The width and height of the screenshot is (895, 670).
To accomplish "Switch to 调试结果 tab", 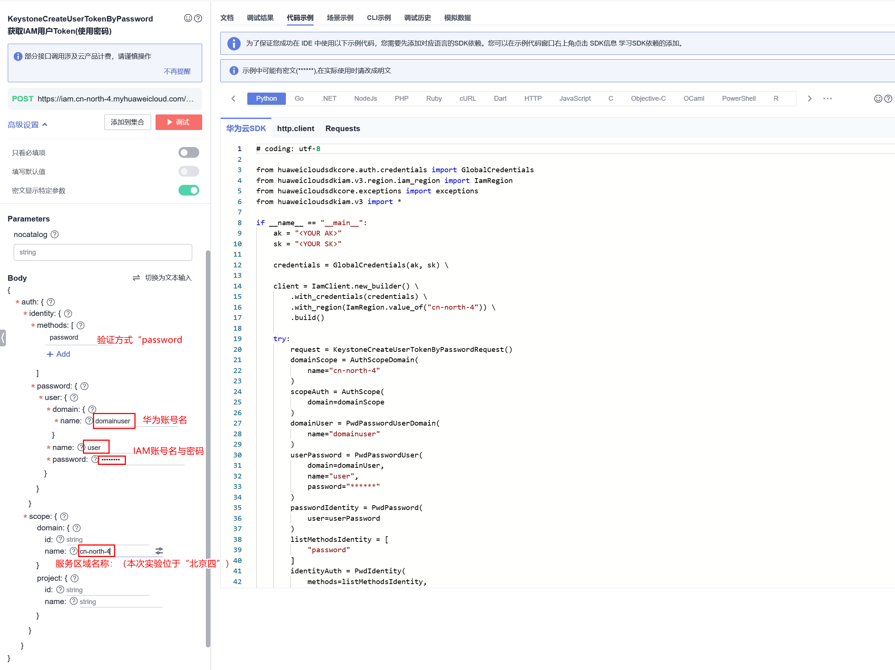I will 260,18.
